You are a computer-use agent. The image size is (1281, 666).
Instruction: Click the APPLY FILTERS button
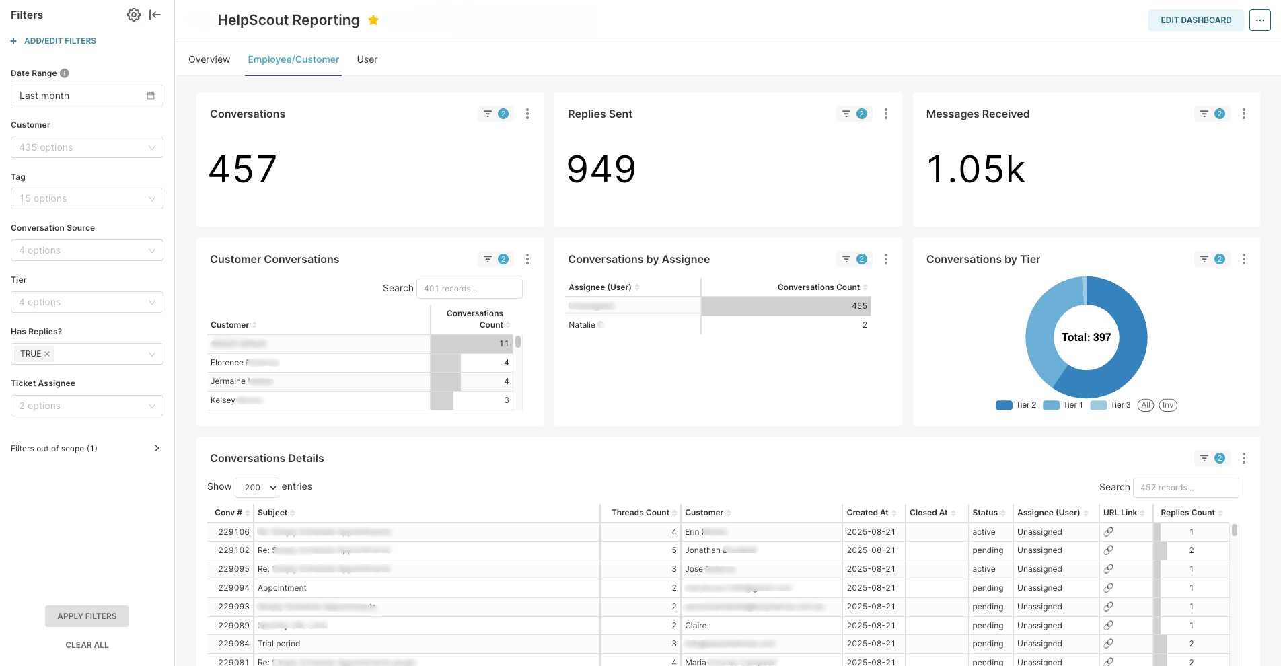point(87,616)
